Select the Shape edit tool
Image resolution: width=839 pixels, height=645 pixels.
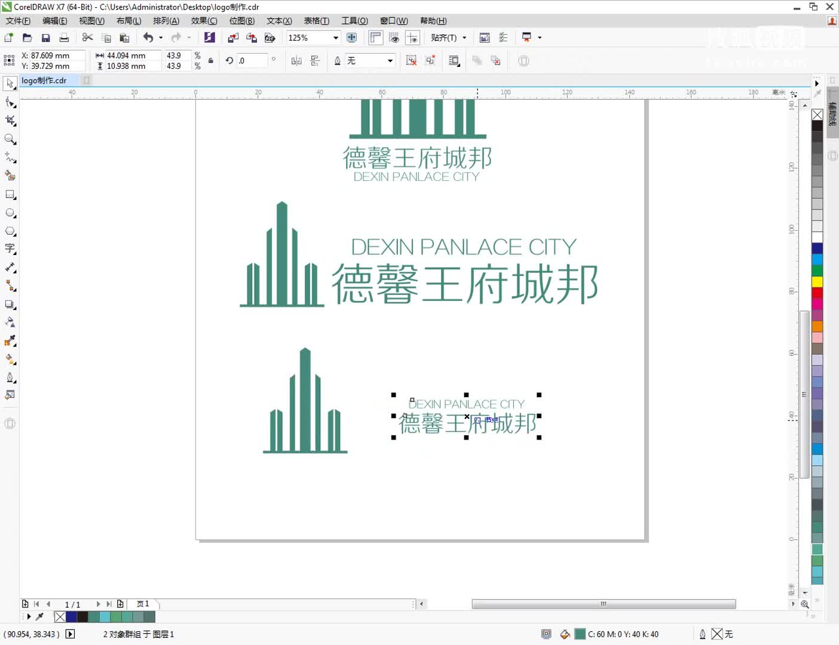coord(10,102)
